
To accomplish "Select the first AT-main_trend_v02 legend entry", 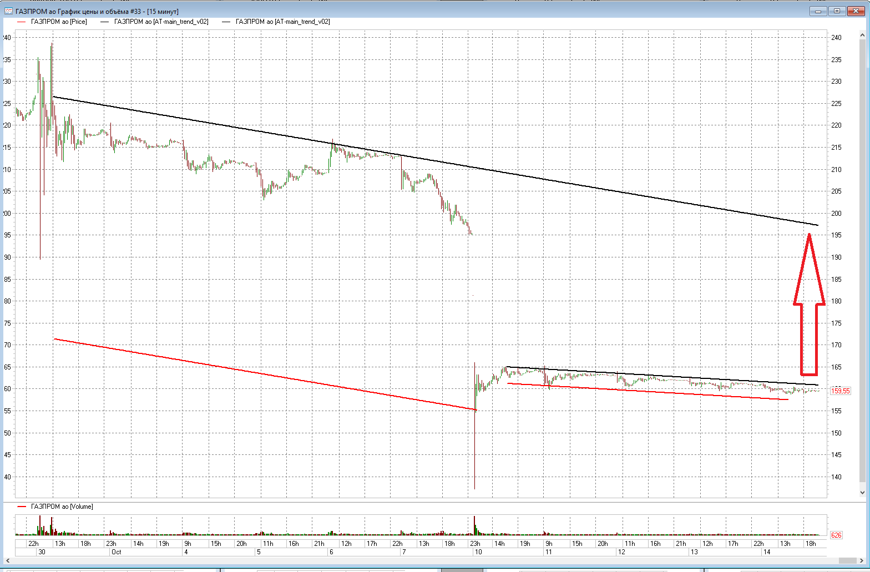I will pyautogui.click(x=161, y=22).
